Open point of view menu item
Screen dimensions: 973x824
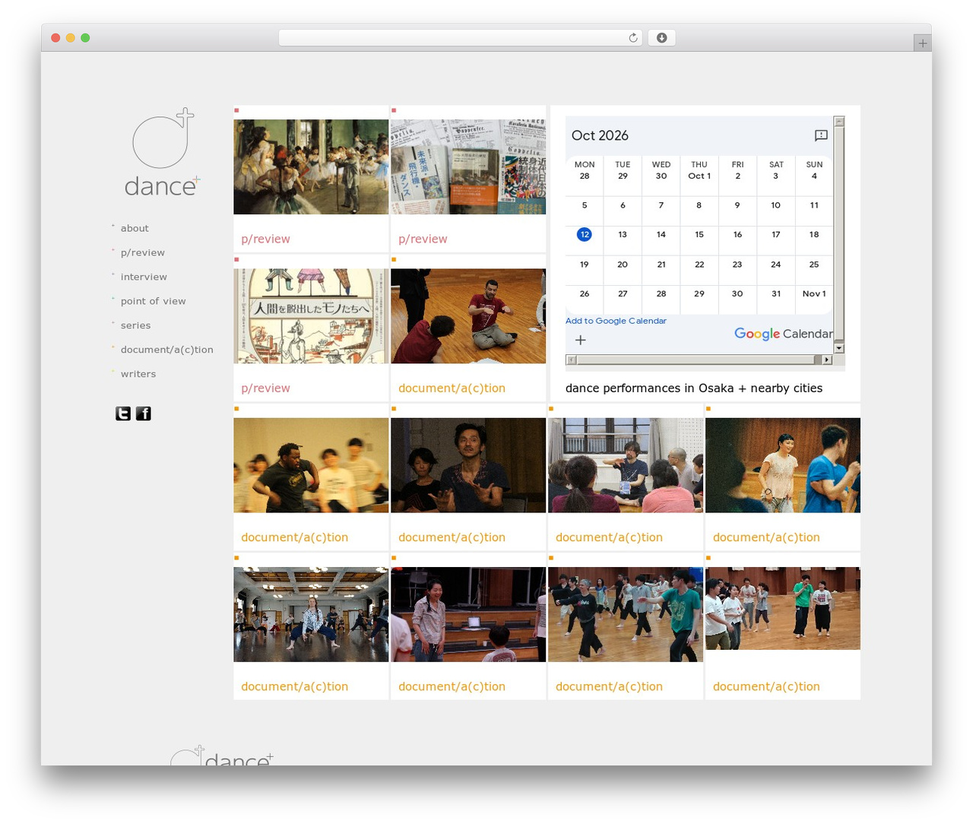pyautogui.click(x=153, y=301)
